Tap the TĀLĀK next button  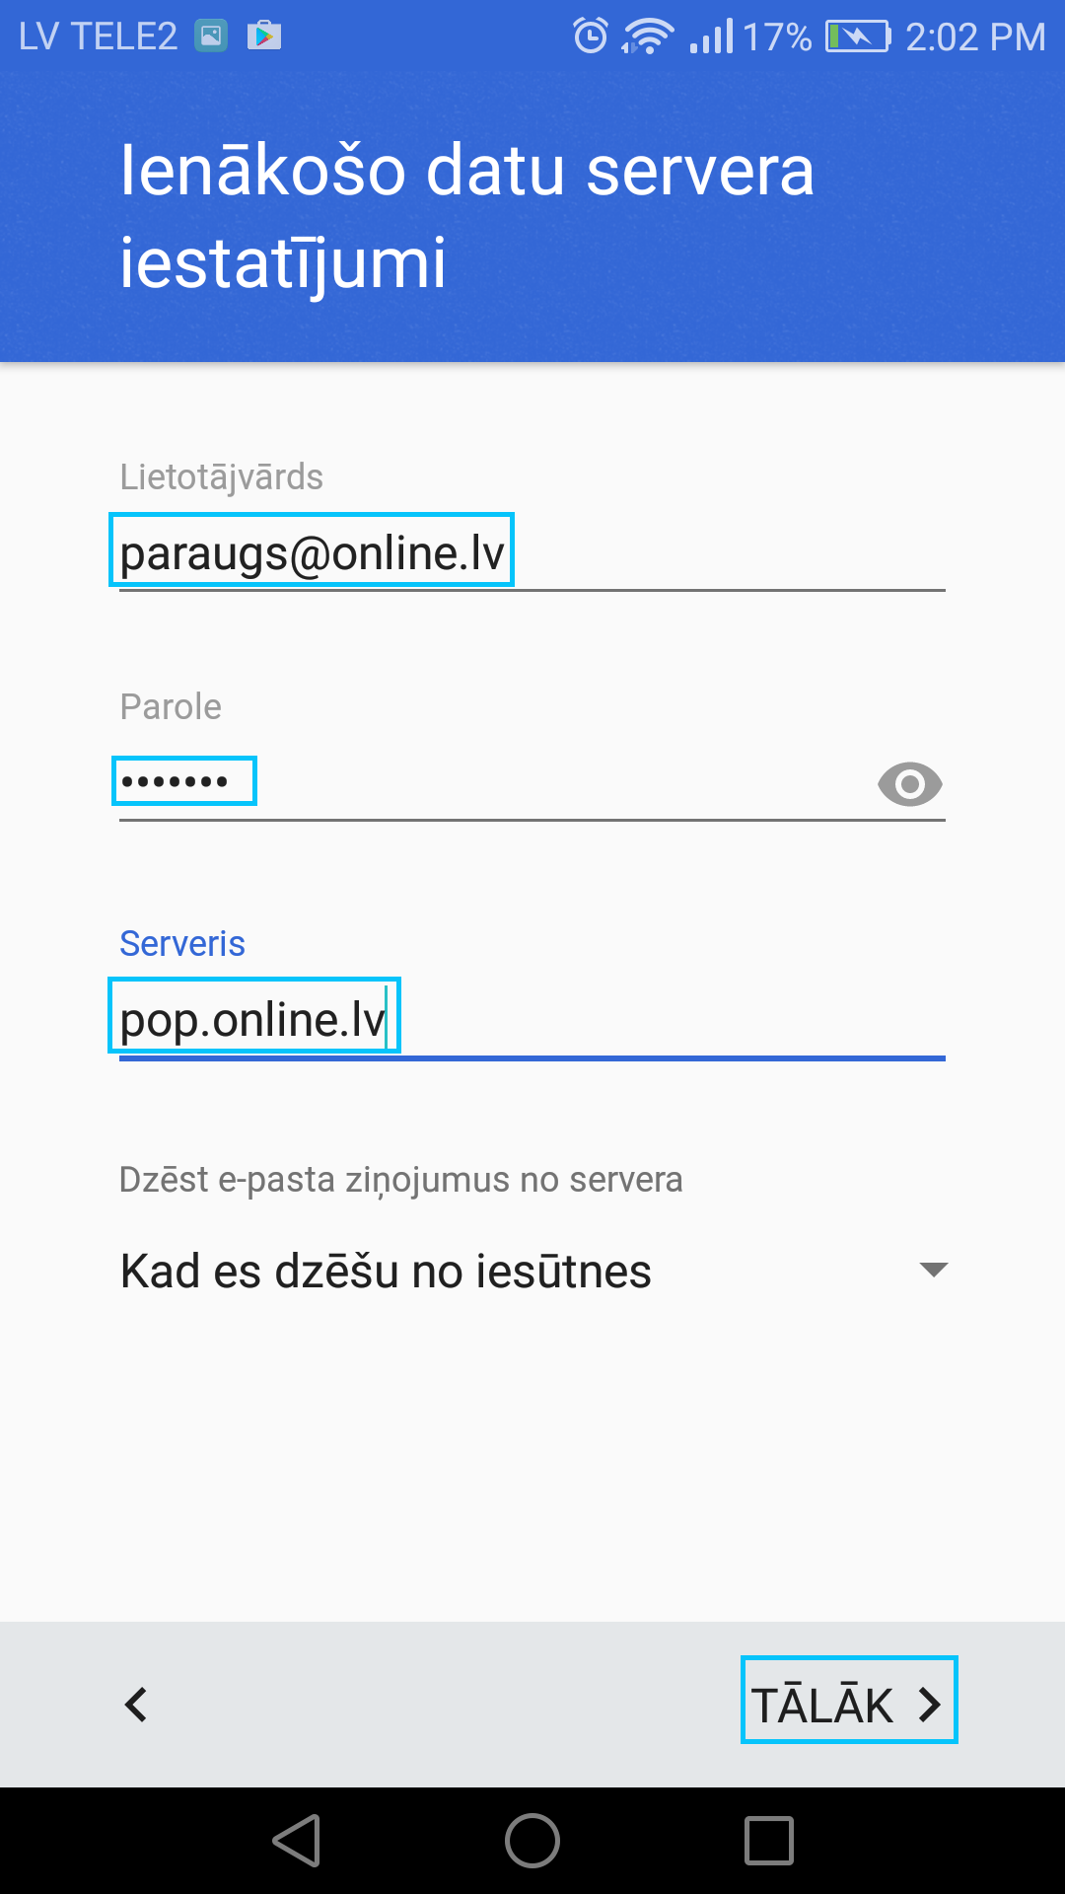(x=848, y=1704)
